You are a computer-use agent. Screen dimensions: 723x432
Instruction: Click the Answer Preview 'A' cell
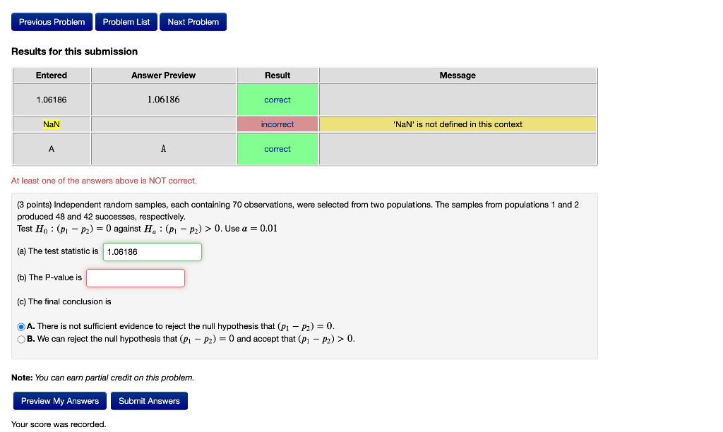coord(164,149)
